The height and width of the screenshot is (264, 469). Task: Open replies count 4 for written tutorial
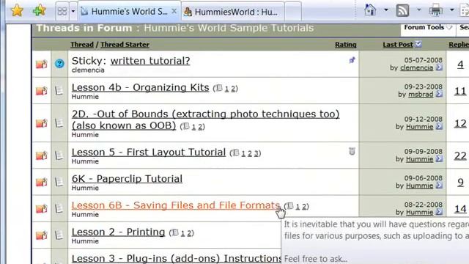(460, 65)
